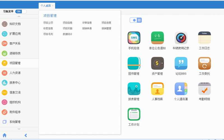This screenshot has width=224, height=140.
Task: Open the 单位公告通知 green board icon
Action: (x=157, y=38)
